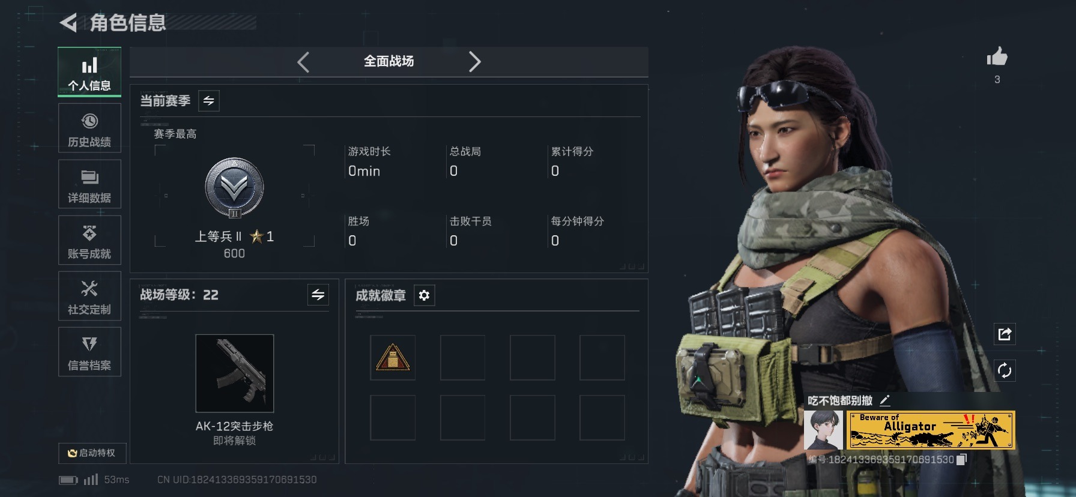Open the 社交定制 sidebar tab
1076x497 pixels.
point(89,295)
